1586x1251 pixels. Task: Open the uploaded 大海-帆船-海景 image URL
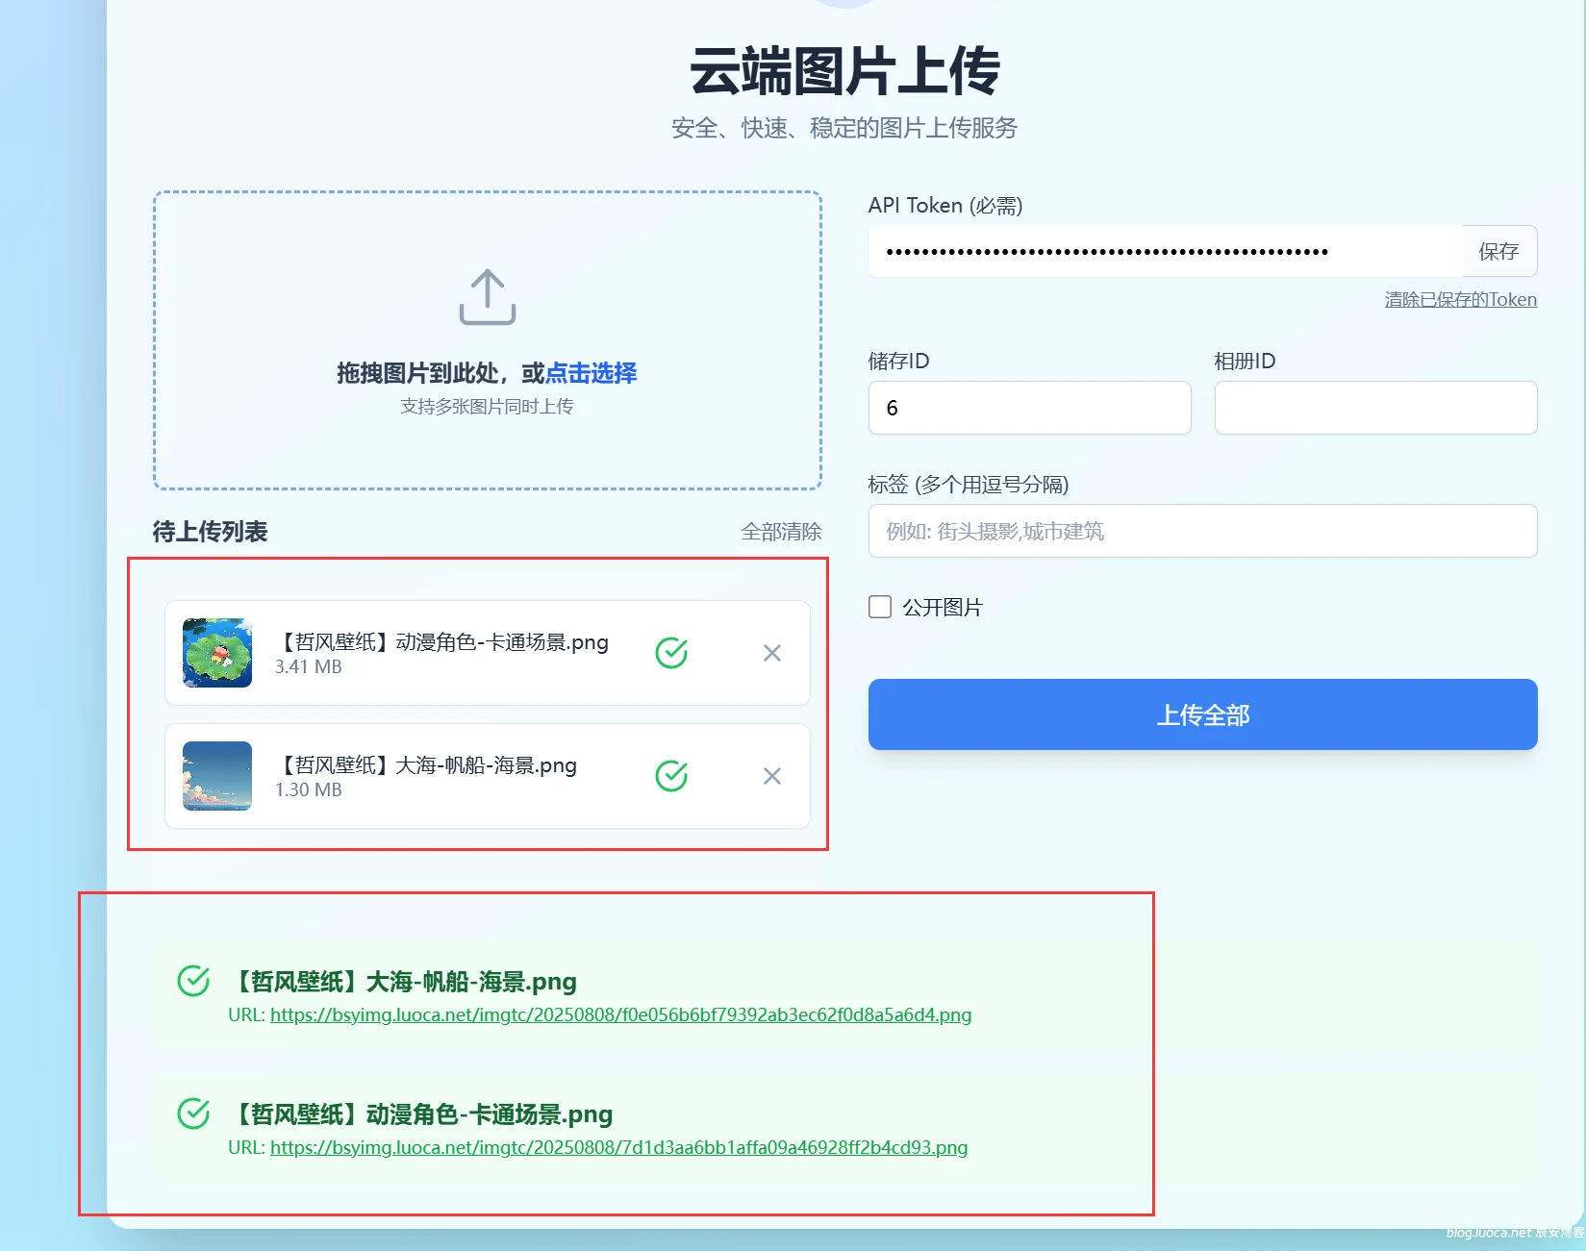click(x=620, y=1015)
